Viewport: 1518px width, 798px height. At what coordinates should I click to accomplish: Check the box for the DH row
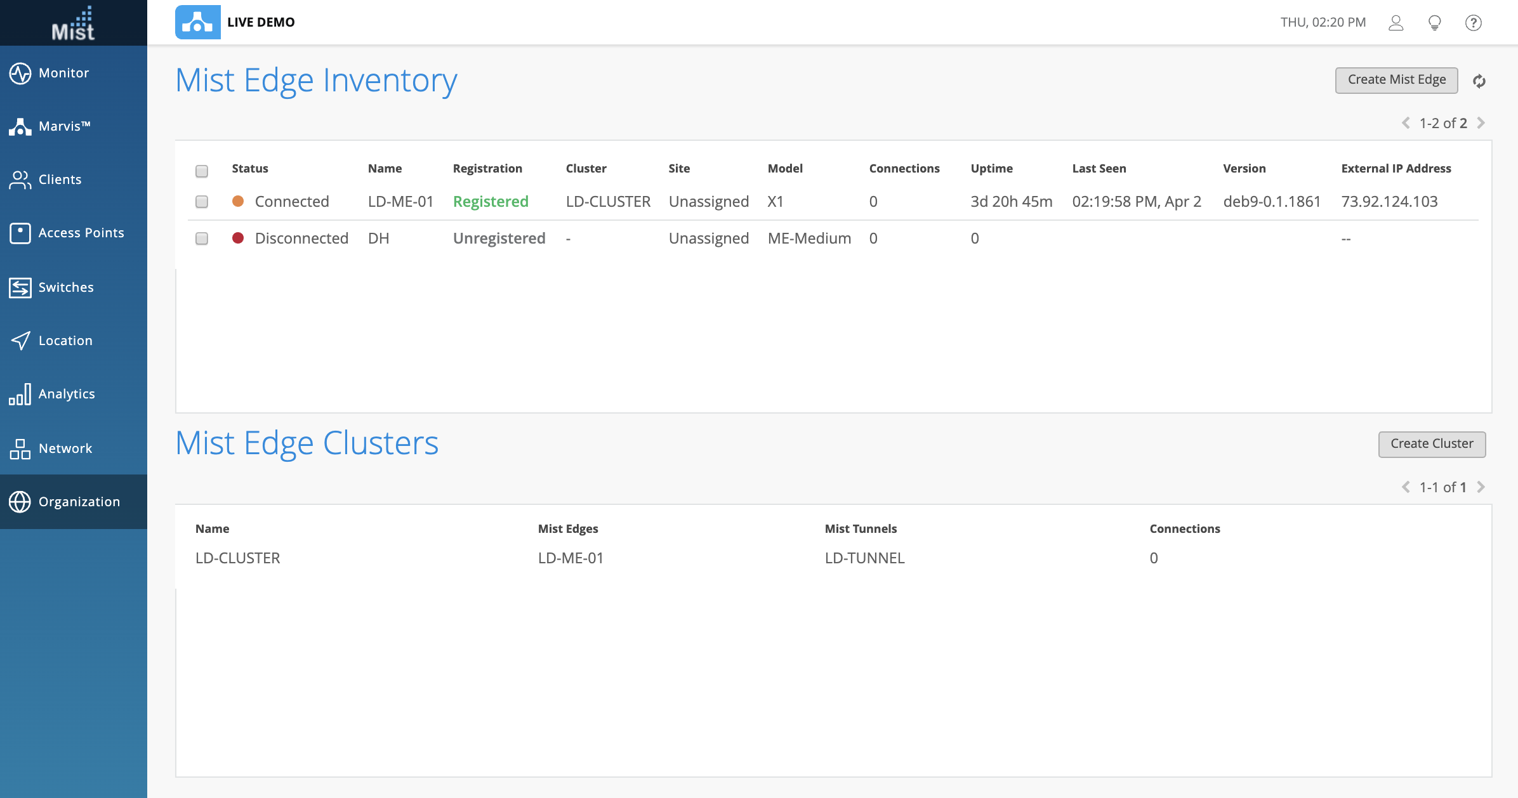point(202,239)
